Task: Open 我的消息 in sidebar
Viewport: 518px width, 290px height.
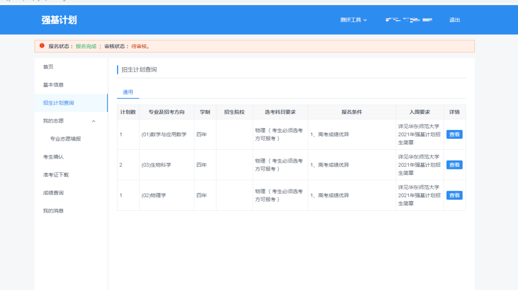Action: 53,211
